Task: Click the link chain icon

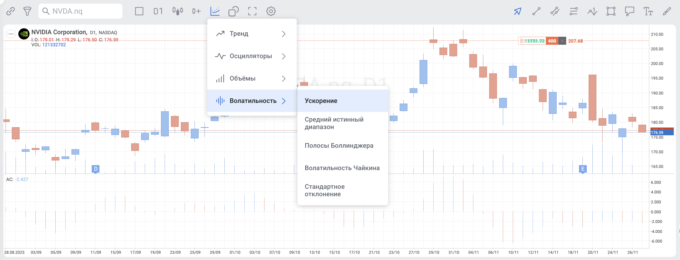Action: (x=11, y=12)
